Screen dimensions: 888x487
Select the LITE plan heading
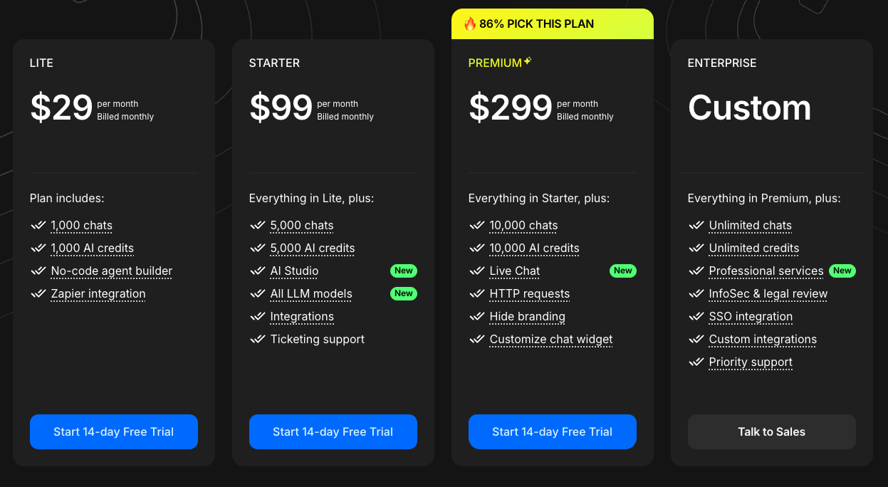coord(41,63)
